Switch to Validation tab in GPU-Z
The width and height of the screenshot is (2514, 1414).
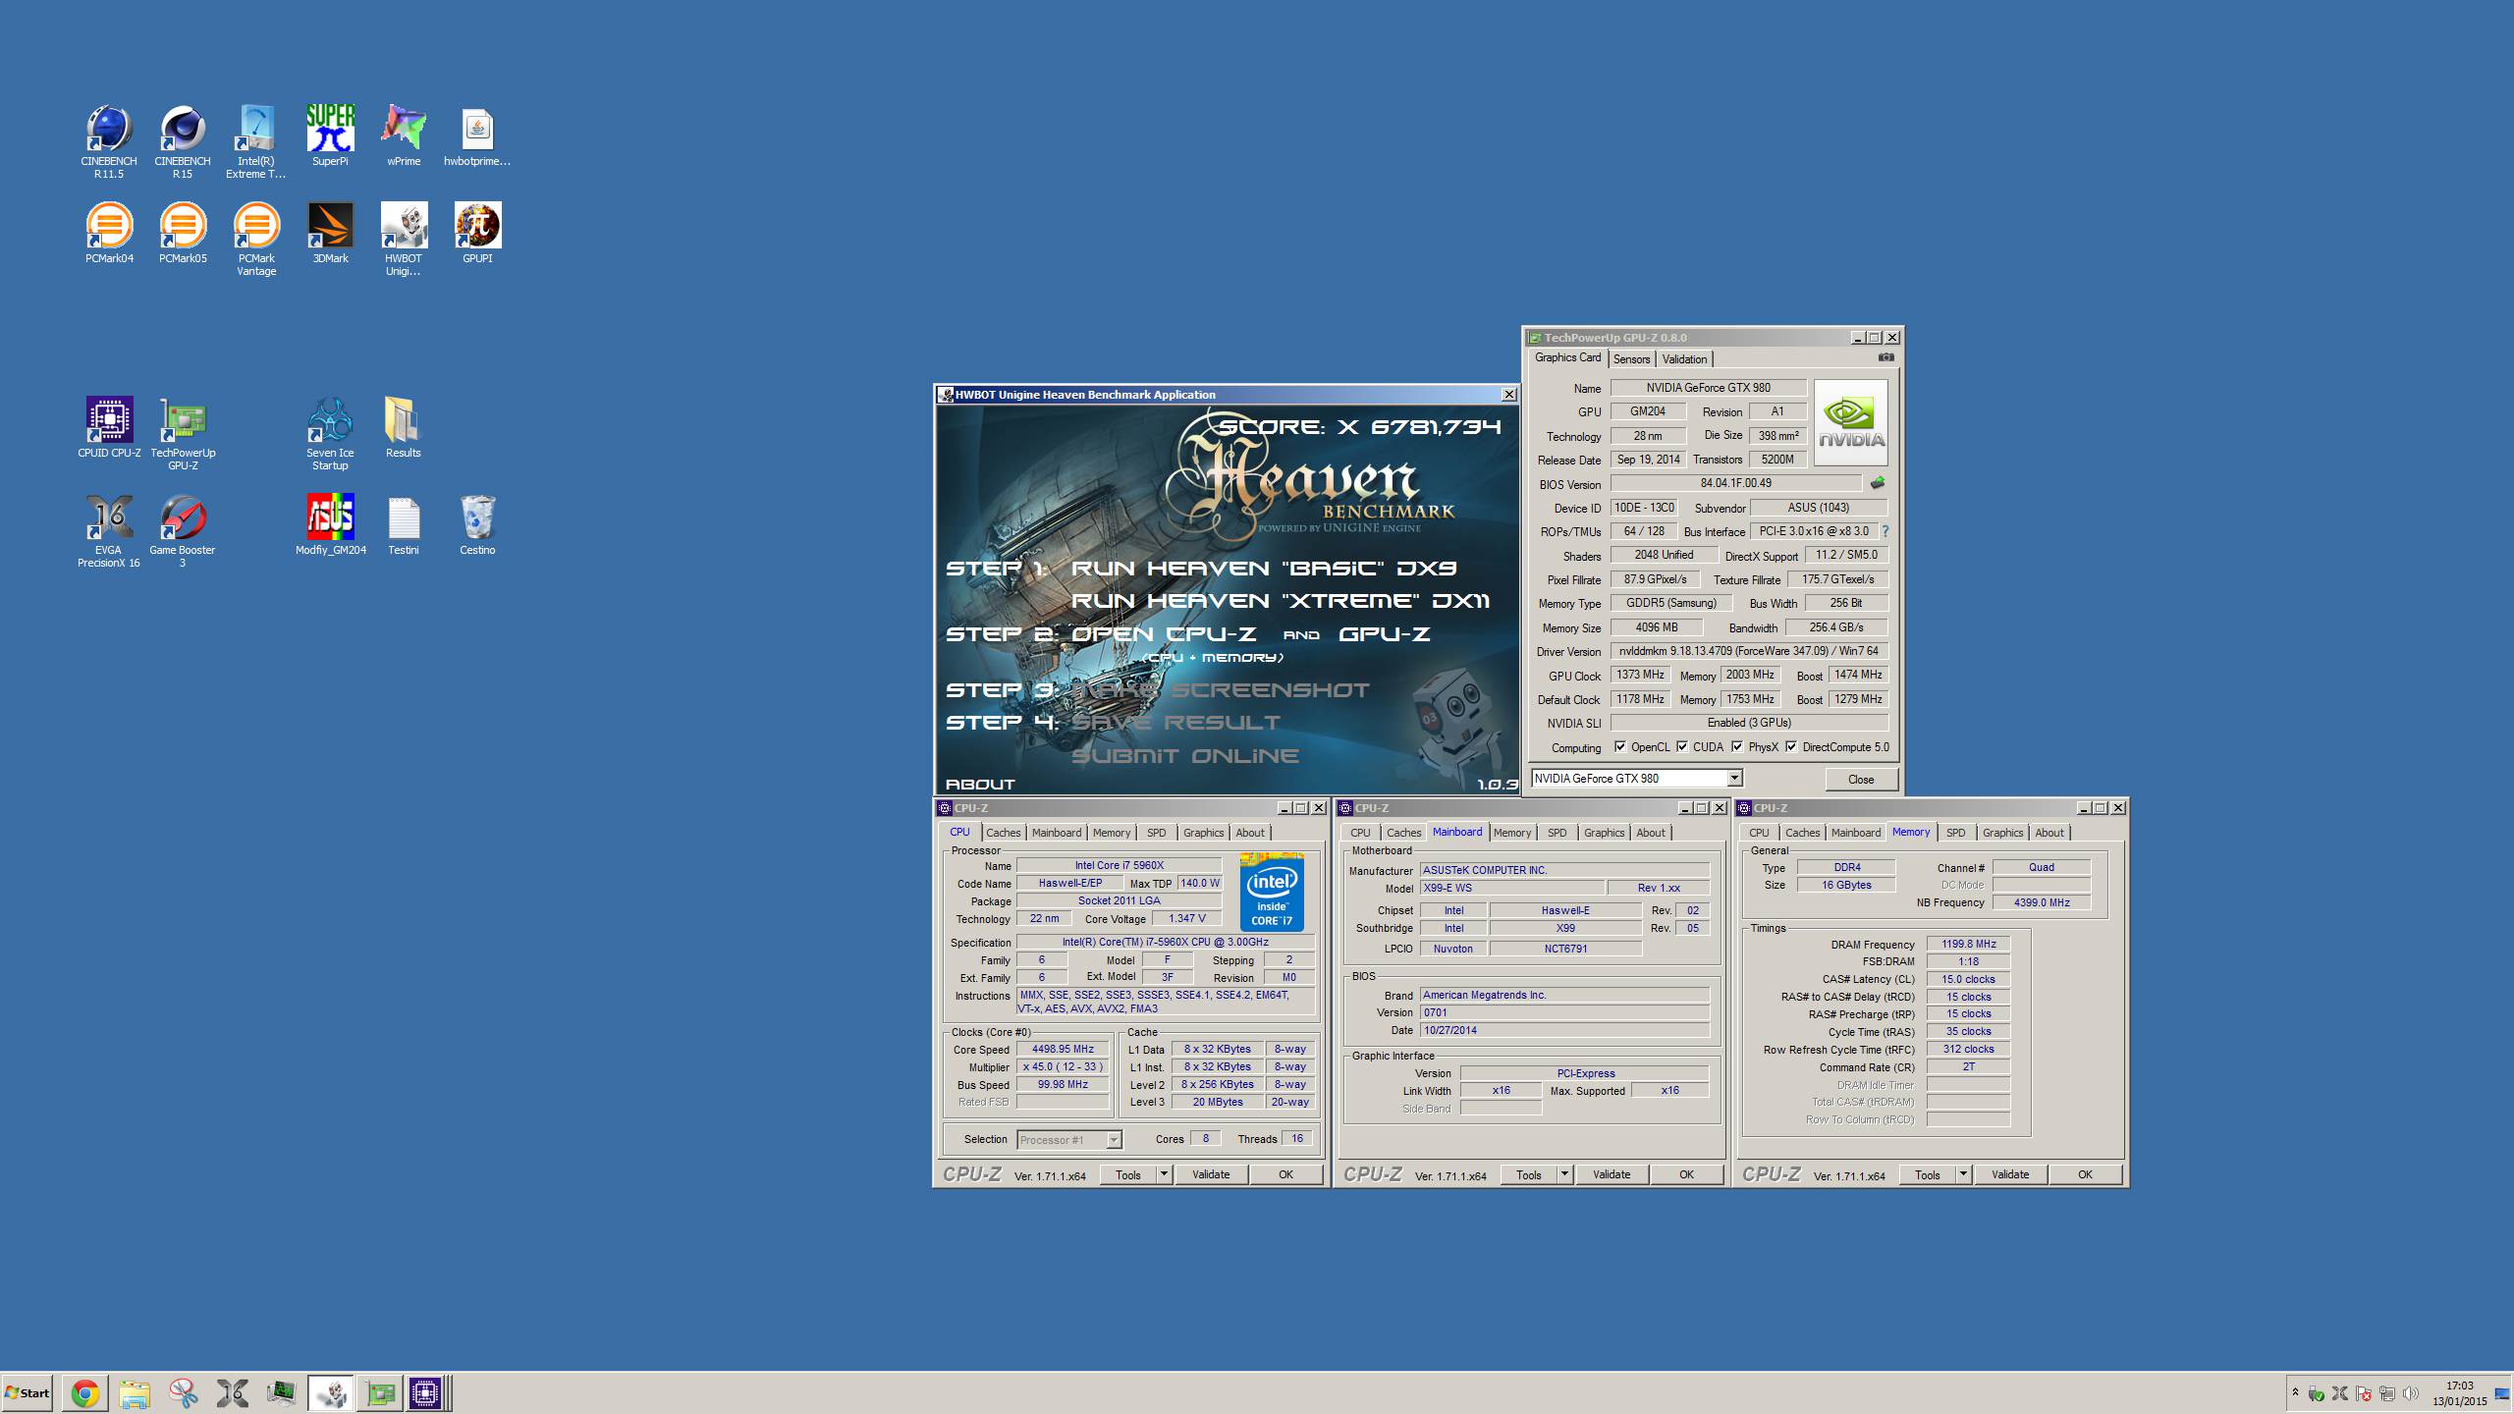[1684, 359]
